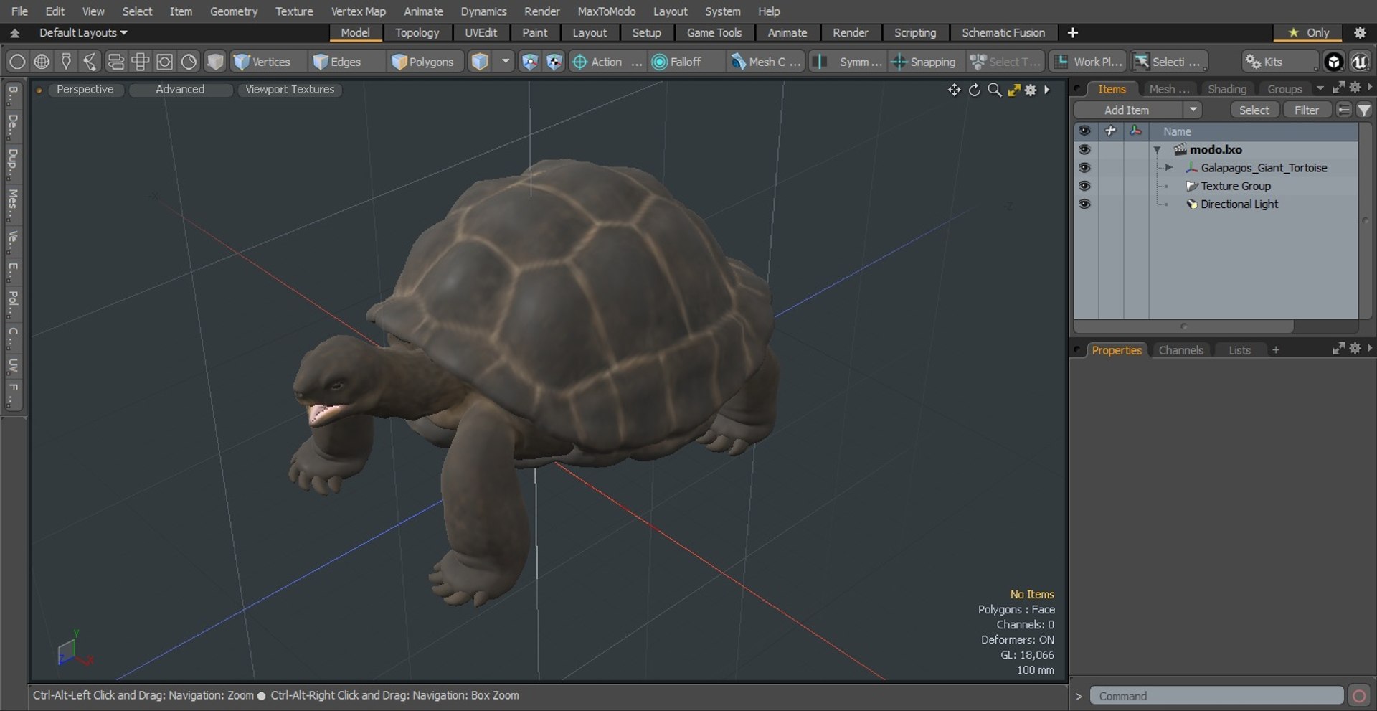Switch to the UVEdit layout tab
Screen dimensions: 1377x711
click(x=481, y=32)
